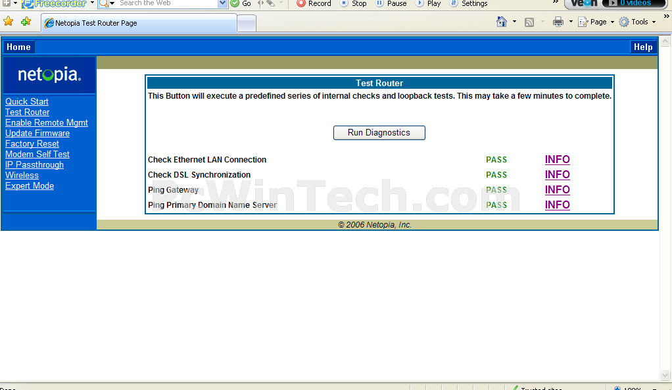
Task: Click the RSS feeds icon
Action: (x=529, y=22)
